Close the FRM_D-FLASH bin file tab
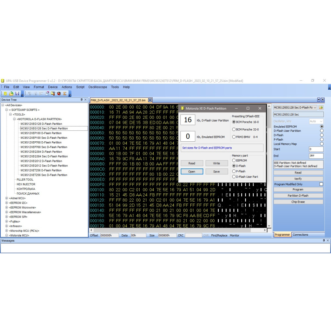This screenshot has height=331, width=331. click(x=150, y=100)
